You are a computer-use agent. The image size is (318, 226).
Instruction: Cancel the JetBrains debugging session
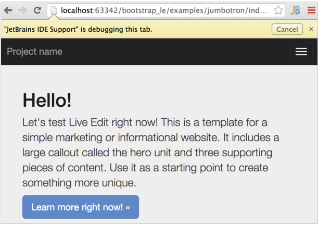[287, 29]
